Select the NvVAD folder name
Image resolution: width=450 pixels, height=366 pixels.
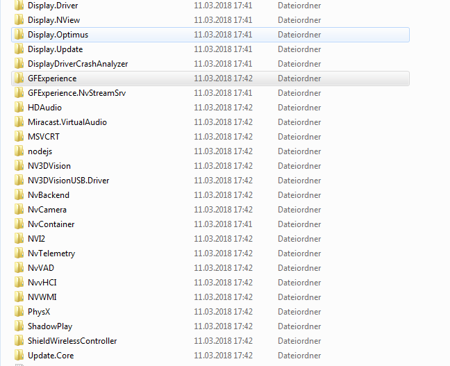point(41,268)
